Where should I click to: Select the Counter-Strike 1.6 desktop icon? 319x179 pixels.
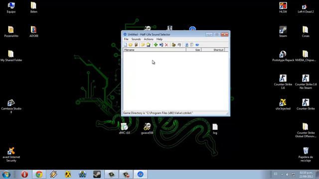click(283, 82)
